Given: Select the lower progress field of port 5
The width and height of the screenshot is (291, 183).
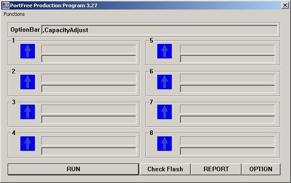Looking at the screenshot, I should coord(228,59).
